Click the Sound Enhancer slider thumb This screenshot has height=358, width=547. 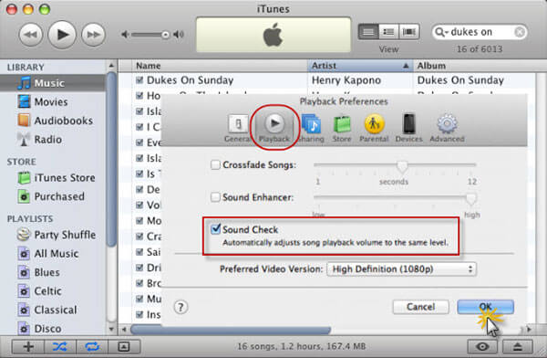pyautogui.click(x=471, y=198)
